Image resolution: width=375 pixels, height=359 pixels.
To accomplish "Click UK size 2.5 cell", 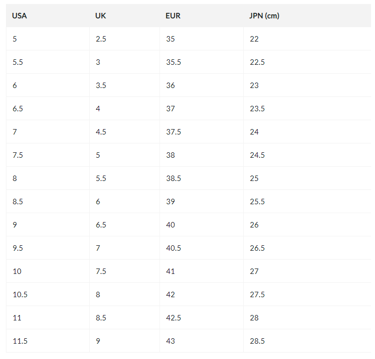I will point(101,39).
